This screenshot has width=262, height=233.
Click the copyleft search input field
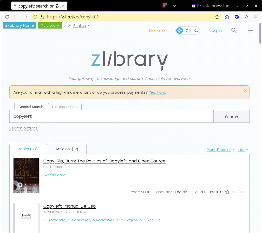pos(111,116)
